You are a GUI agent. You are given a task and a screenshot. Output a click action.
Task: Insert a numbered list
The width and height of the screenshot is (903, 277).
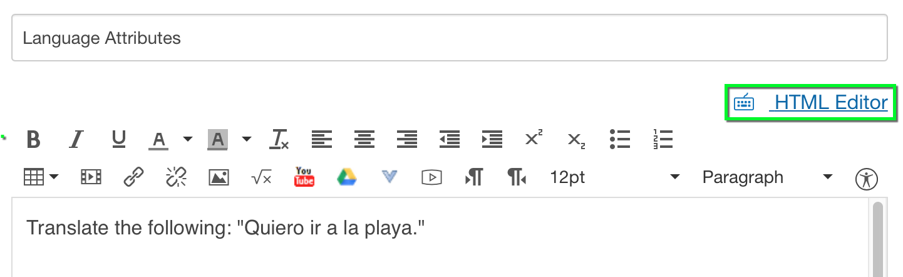(x=662, y=139)
